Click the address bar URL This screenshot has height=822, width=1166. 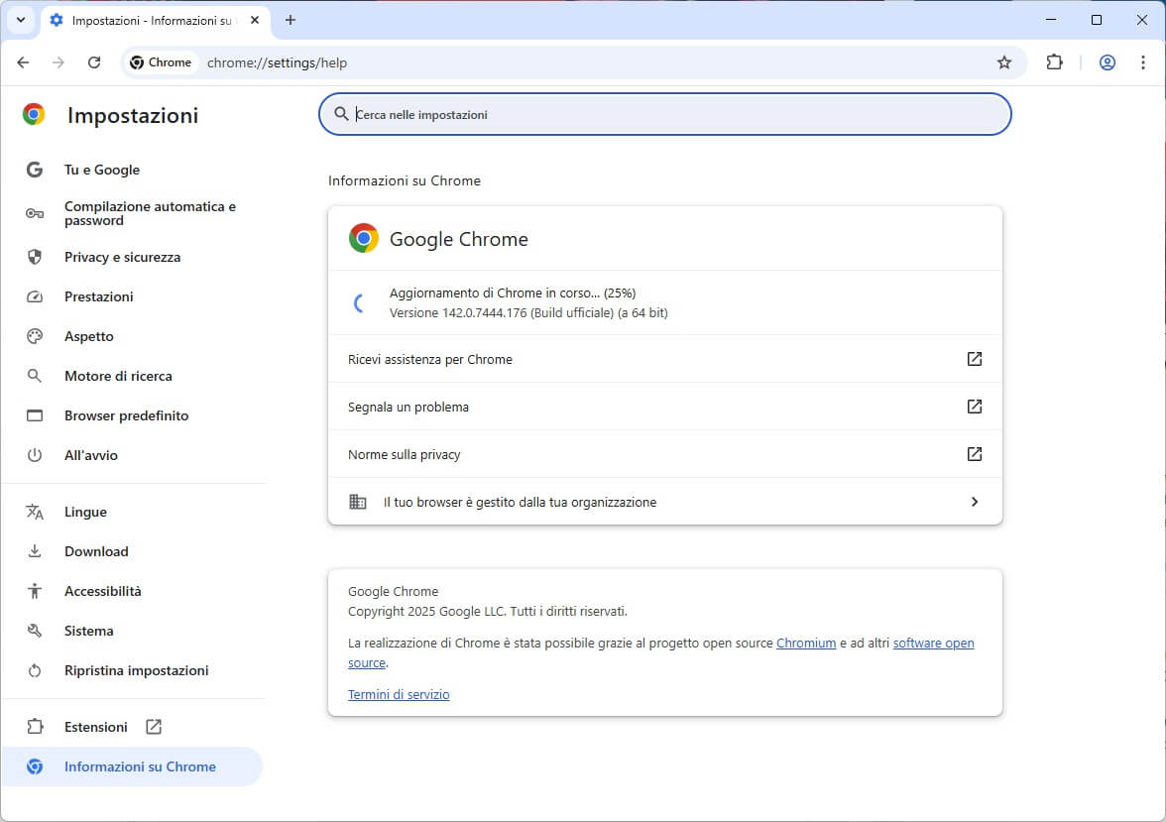pos(277,62)
